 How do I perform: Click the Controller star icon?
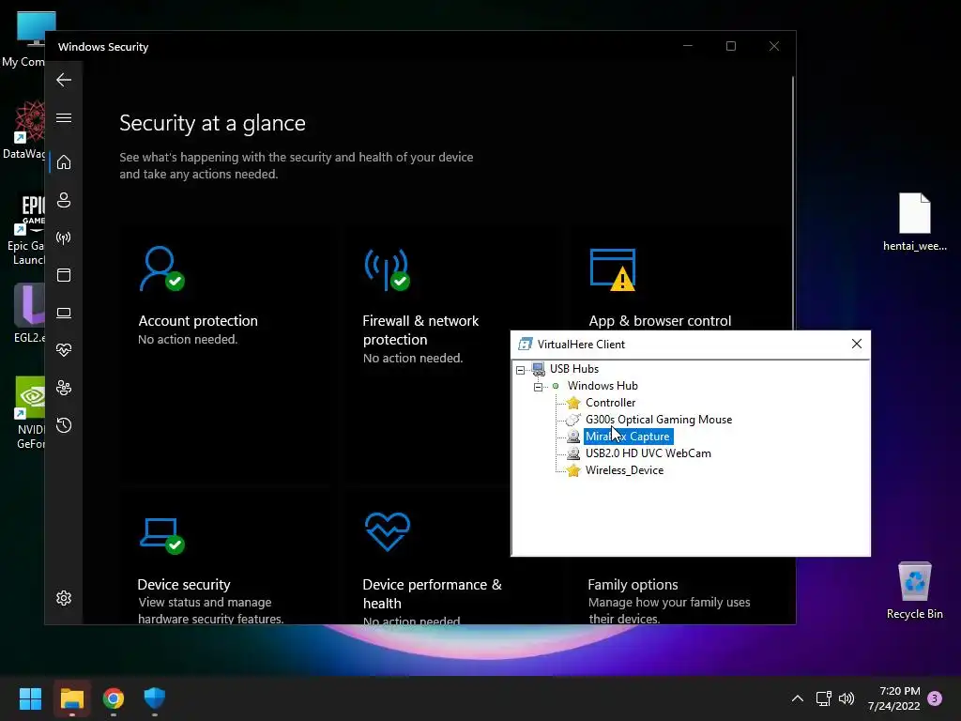[573, 403]
